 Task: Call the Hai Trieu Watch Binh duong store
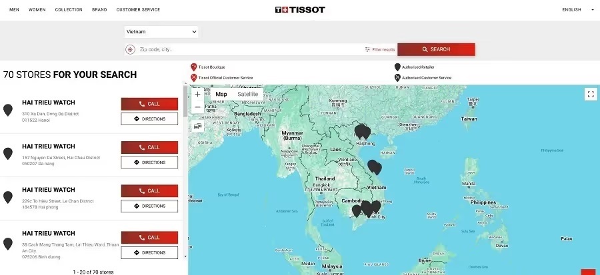tap(149, 238)
